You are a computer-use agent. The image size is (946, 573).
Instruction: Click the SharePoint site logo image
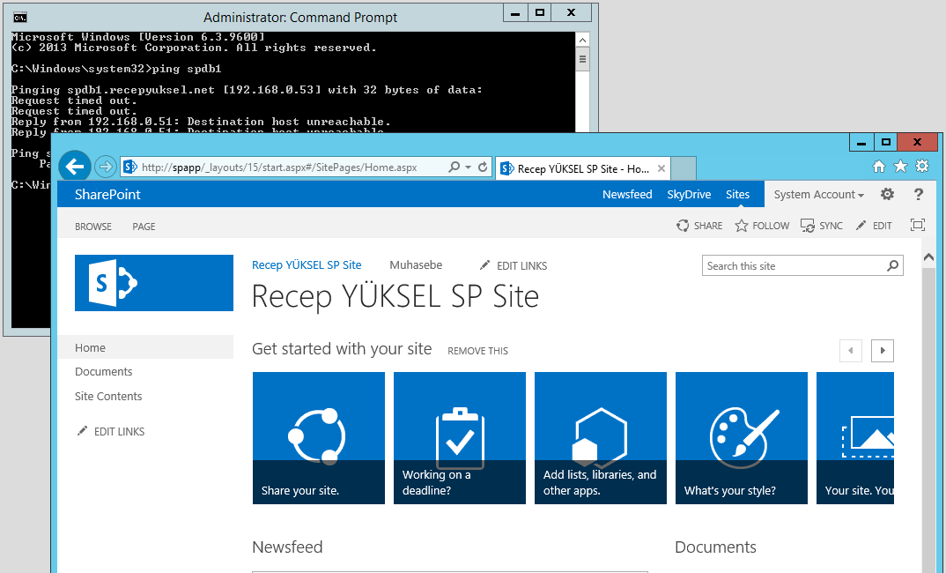[x=154, y=283]
